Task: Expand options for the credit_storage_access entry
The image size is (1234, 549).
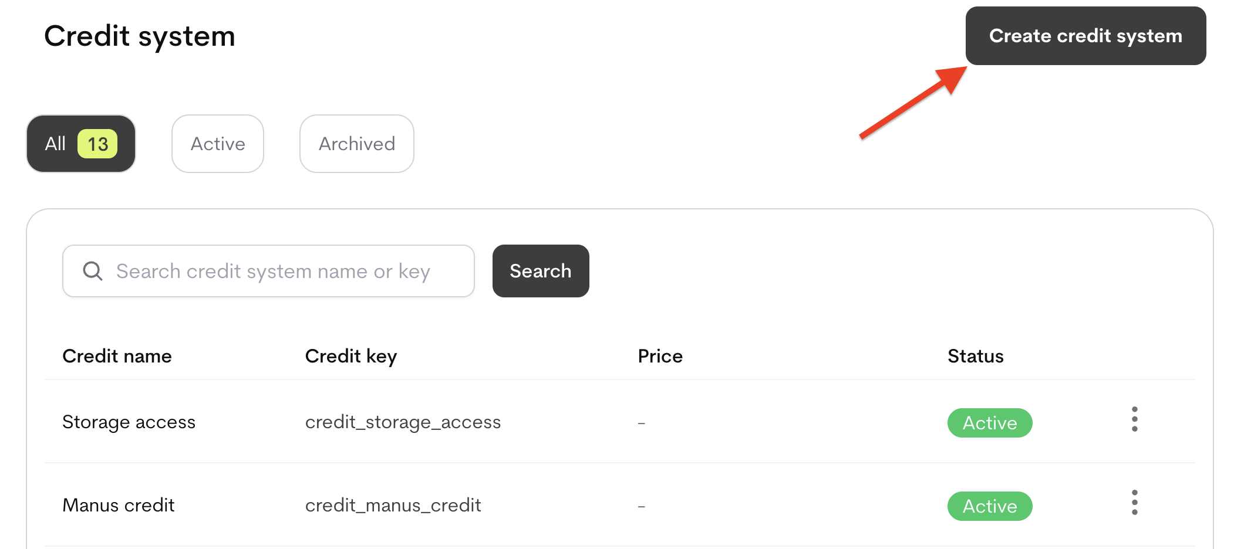Action: pyautogui.click(x=1134, y=420)
